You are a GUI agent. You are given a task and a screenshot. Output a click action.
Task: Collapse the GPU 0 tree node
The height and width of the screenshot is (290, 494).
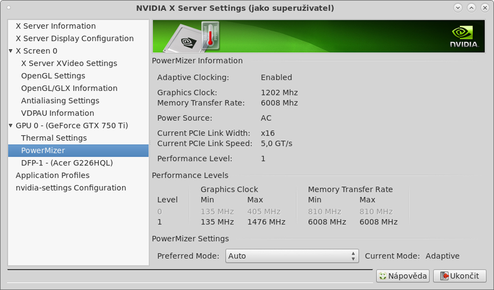pos(11,125)
